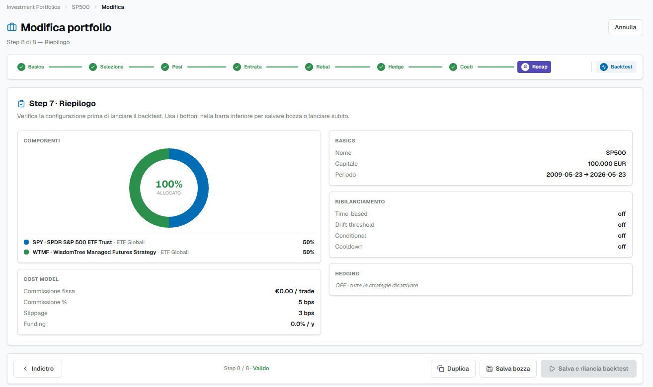Open the Recap step tab
Image resolution: width=653 pixels, height=387 pixels.
coord(534,67)
